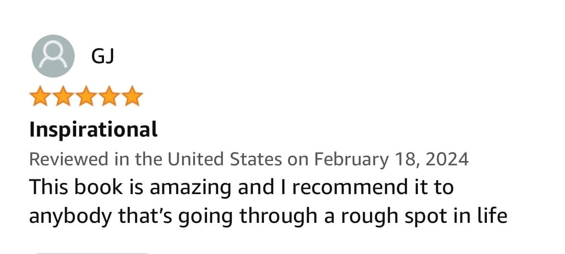Click the gray profile avatar icon
Image resolution: width=565 pixels, height=254 pixels.
tap(53, 56)
